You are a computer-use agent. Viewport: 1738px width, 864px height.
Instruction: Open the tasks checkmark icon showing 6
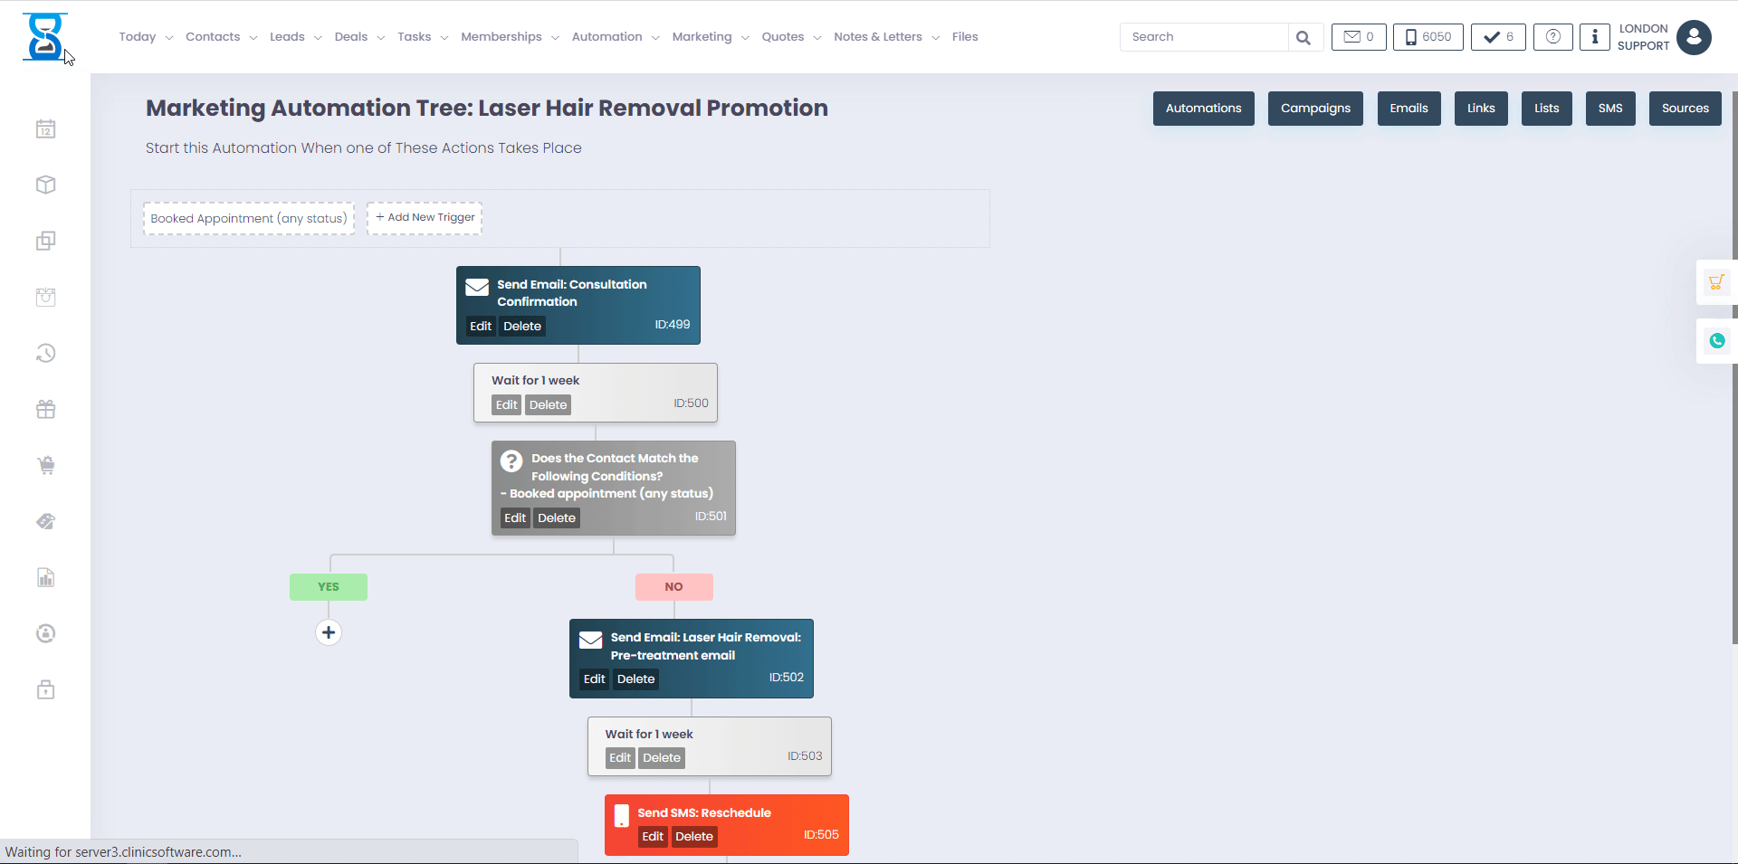pos(1497,37)
